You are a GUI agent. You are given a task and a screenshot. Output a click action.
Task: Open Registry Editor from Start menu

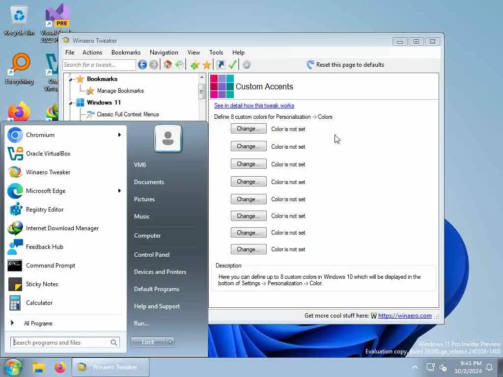point(64,209)
